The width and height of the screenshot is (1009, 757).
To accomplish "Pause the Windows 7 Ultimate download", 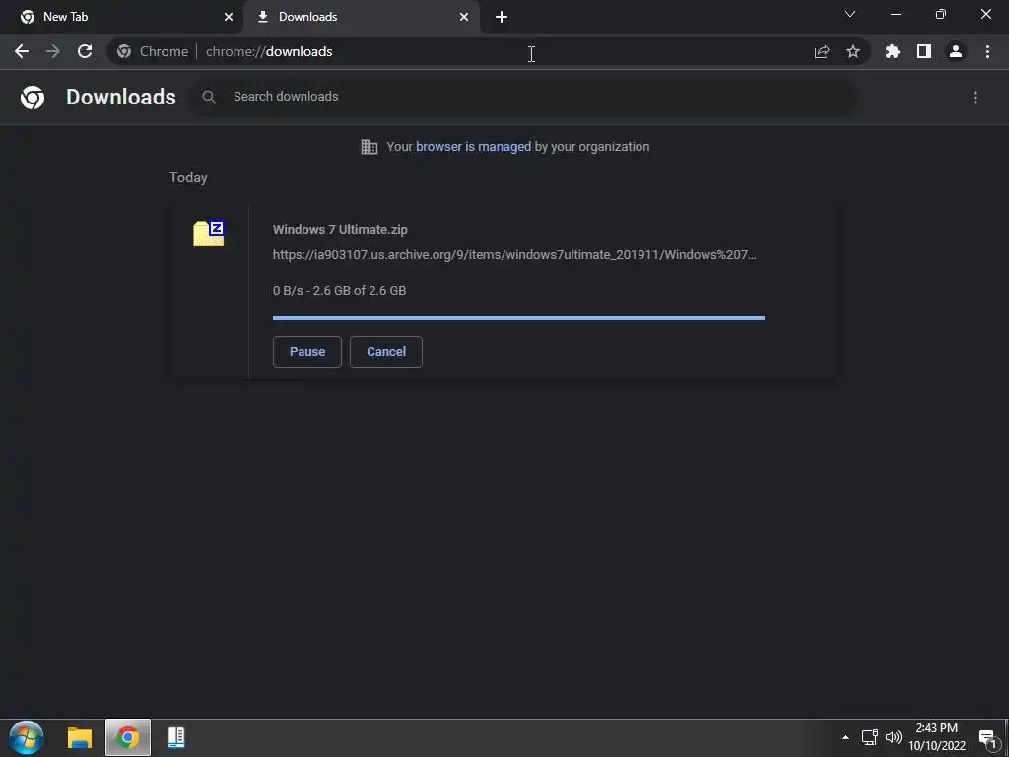I will tap(307, 352).
